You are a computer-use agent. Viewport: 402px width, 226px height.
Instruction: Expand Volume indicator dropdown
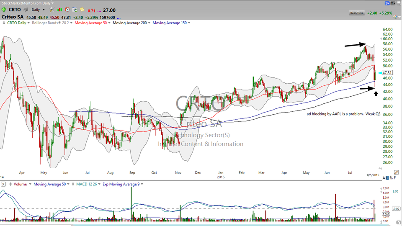pos(30,184)
